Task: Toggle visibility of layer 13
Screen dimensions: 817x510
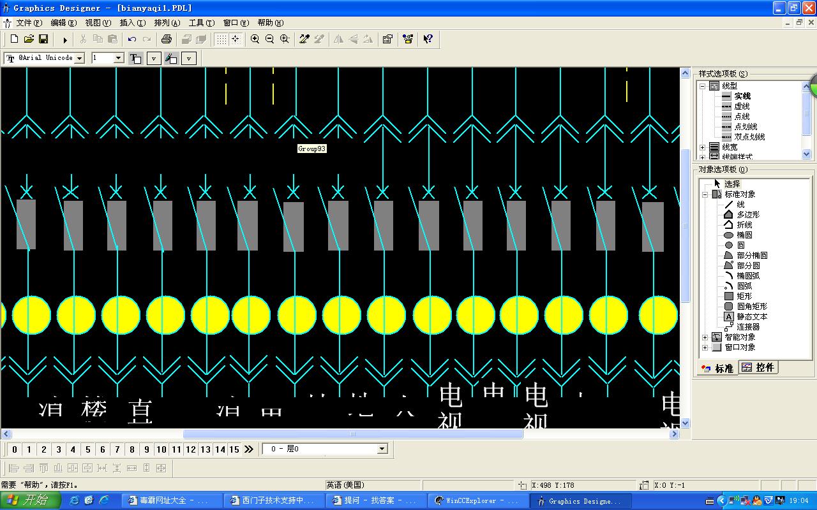Action: [206, 449]
